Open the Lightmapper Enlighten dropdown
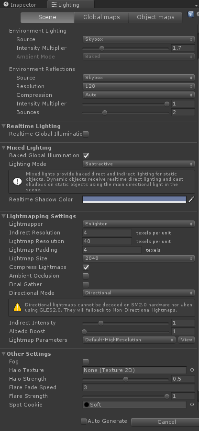 [139, 224]
